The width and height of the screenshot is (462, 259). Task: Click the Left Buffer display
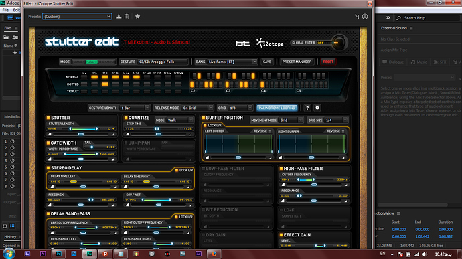coord(238,144)
